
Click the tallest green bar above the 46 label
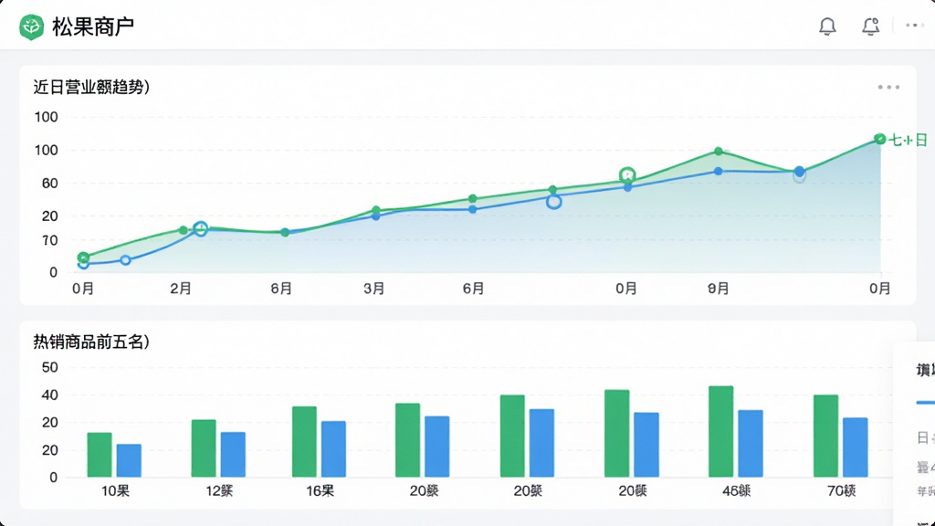[x=721, y=432]
